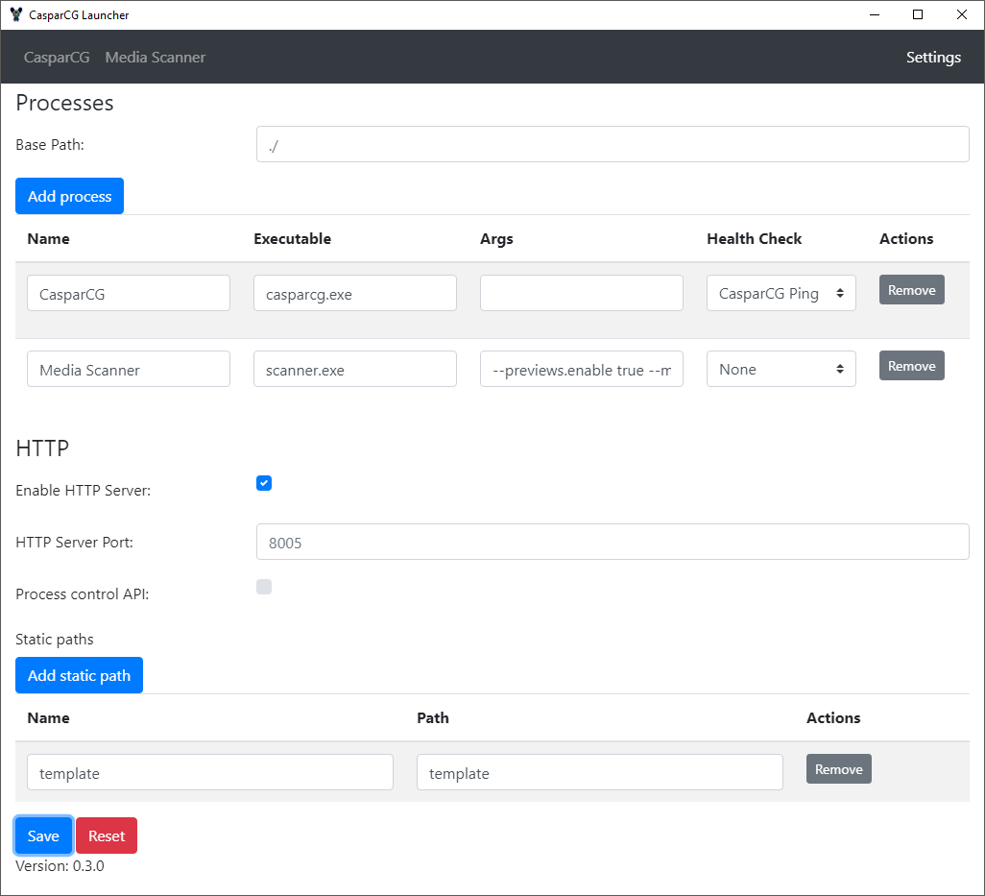Edit the CasparCG process name field
985x896 pixels.
click(129, 294)
